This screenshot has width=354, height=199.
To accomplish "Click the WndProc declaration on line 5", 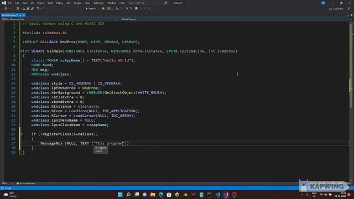I will click(81, 42).
